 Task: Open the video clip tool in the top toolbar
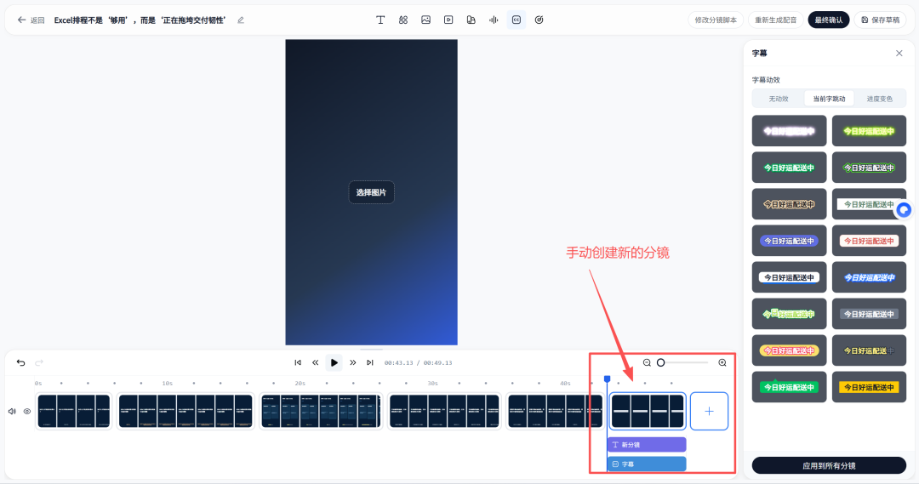tap(448, 20)
